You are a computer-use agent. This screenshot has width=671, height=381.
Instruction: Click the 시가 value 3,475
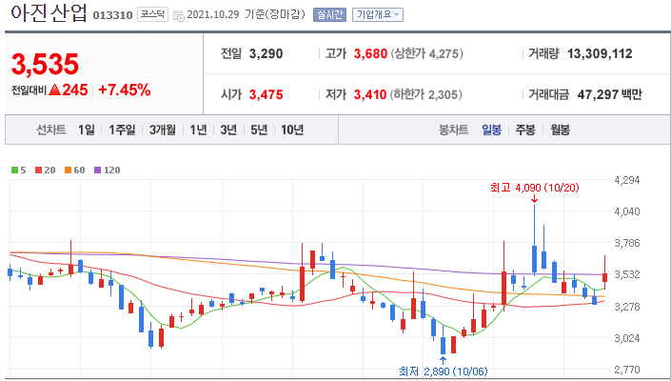pos(266,94)
